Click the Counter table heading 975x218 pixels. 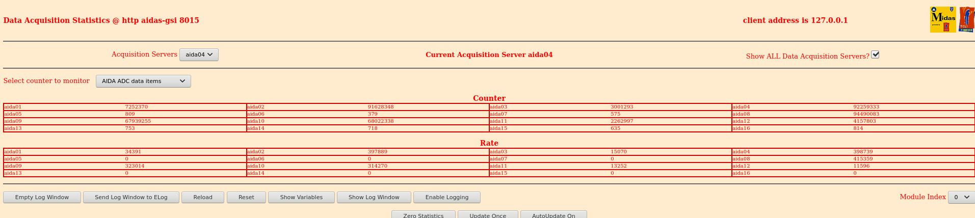pyautogui.click(x=489, y=98)
